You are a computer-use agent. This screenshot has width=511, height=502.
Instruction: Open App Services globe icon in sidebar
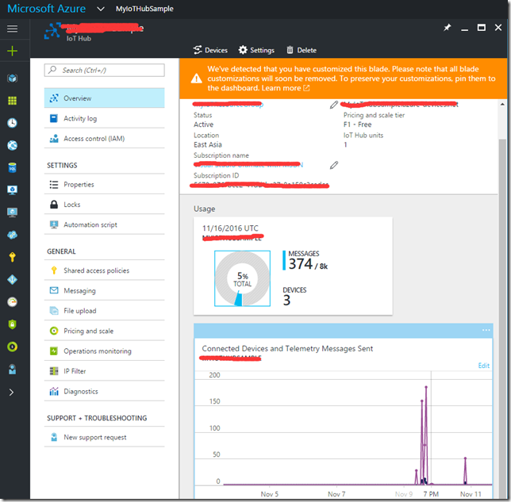click(x=13, y=145)
